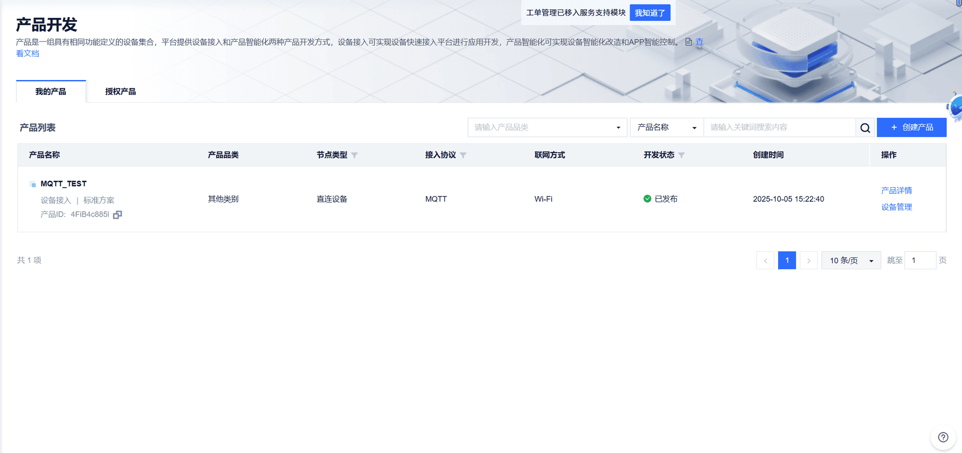Click the 创建产品 button

pyautogui.click(x=911, y=127)
